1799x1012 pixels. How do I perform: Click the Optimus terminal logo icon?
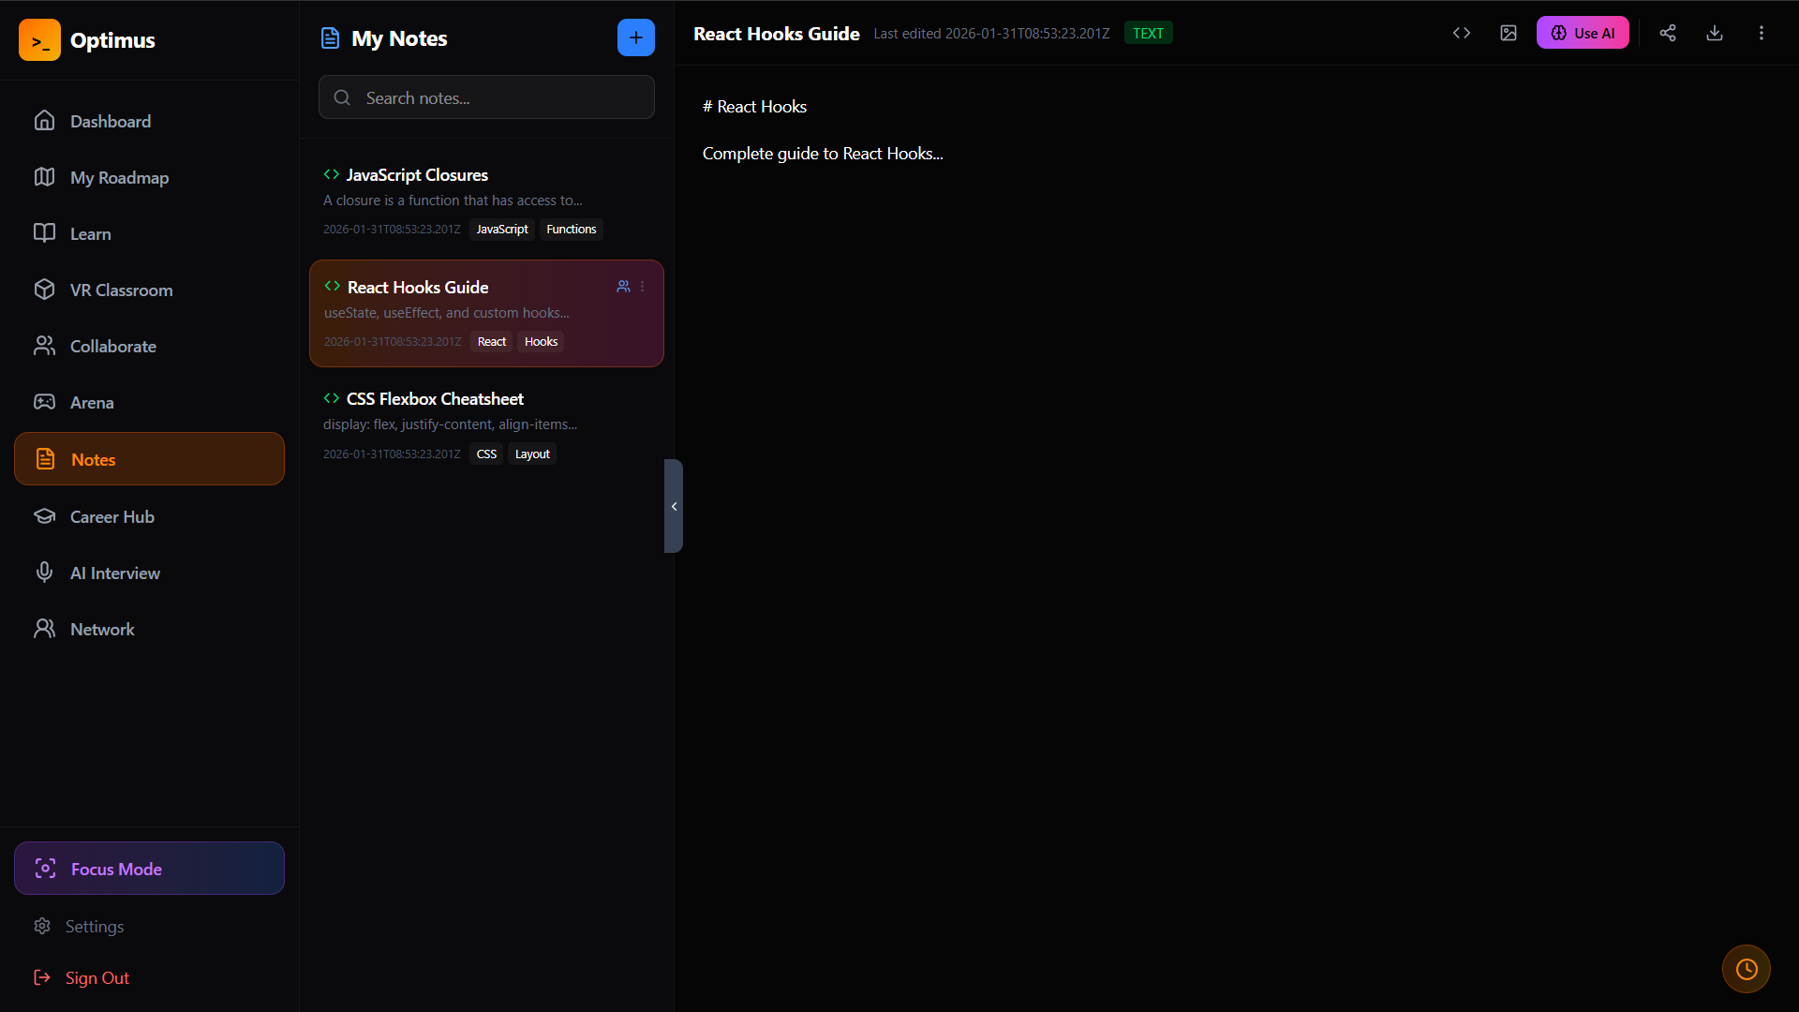[x=39, y=40]
